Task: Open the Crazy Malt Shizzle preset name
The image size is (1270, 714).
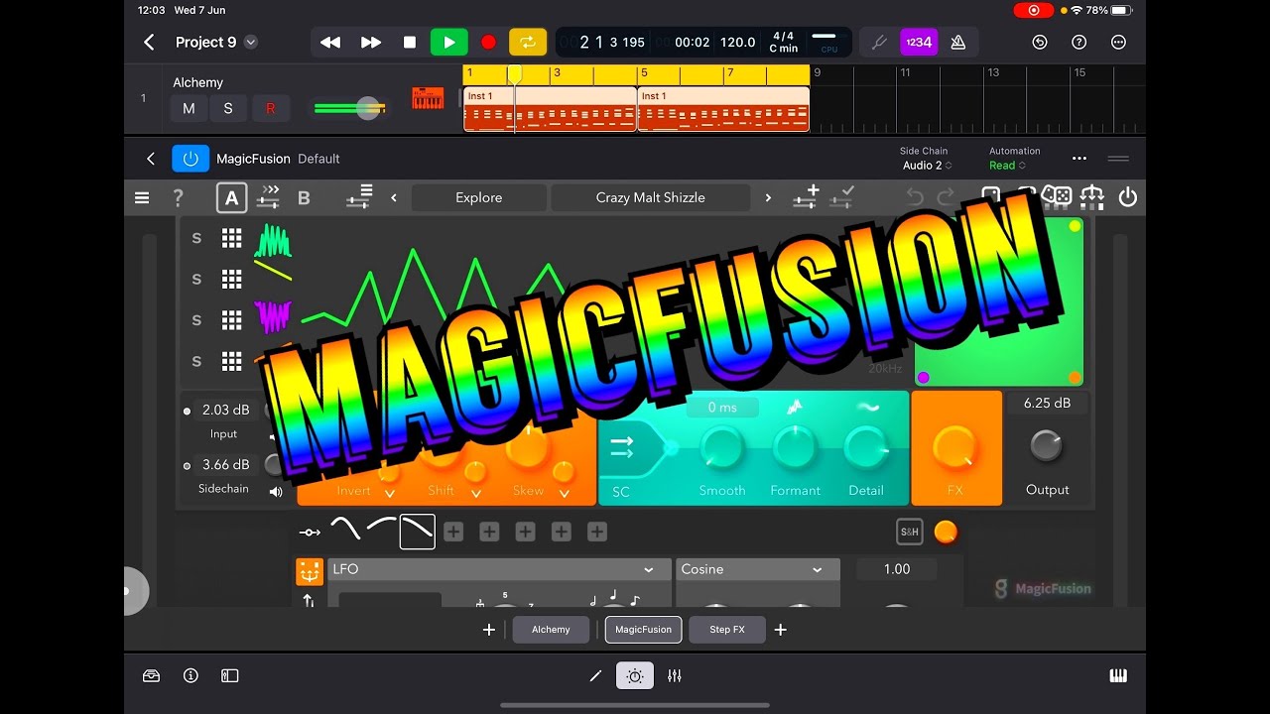Action: [x=651, y=197]
